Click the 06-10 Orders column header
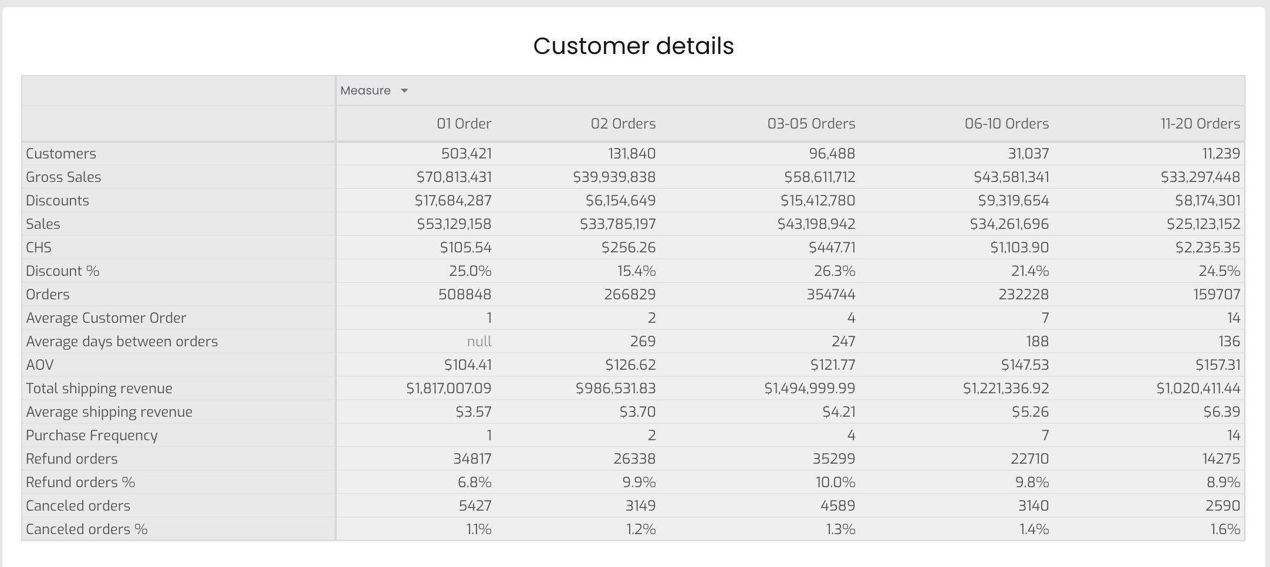Image resolution: width=1270 pixels, height=567 pixels. coord(1006,124)
